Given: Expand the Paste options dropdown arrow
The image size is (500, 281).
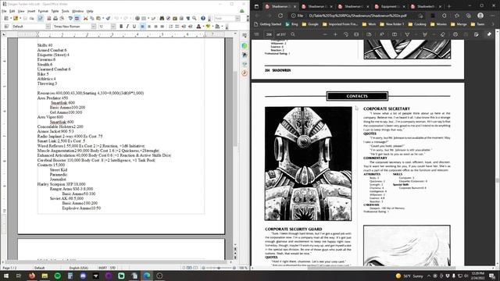Looking at the screenshot, I should tap(102, 19).
